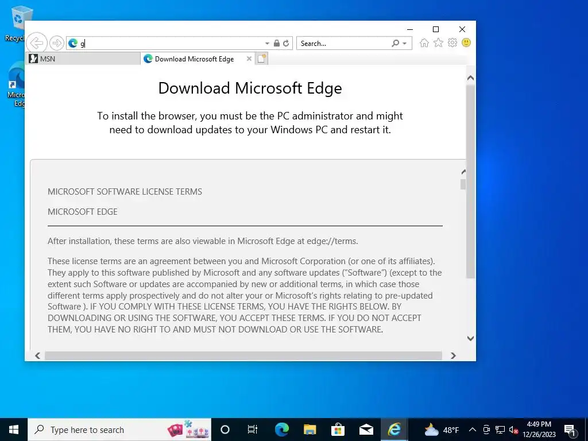This screenshot has width=588, height=441.
Task: Click the Meet Now tray icon
Action: (x=486, y=430)
